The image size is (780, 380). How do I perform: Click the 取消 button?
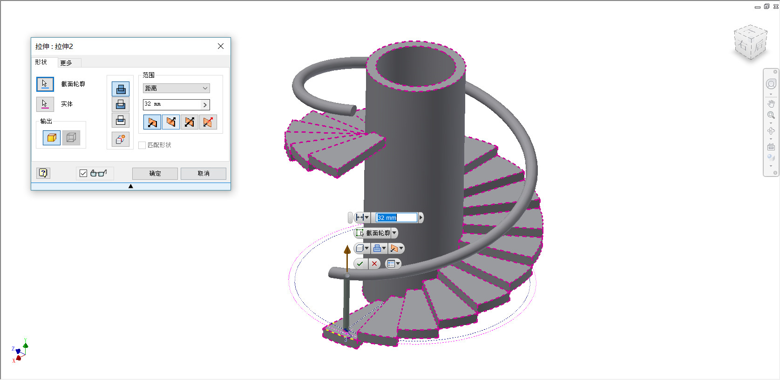(203, 174)
